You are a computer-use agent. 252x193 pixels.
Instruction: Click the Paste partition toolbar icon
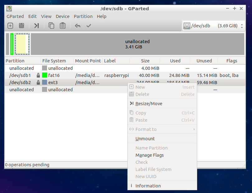tap(63, 26)
